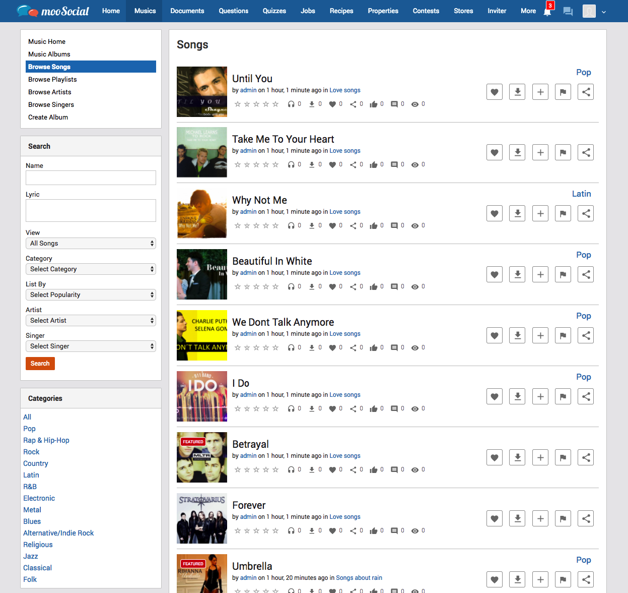Click the mooSocial logo
Screen dimensions: 628x593
point(53,11)
